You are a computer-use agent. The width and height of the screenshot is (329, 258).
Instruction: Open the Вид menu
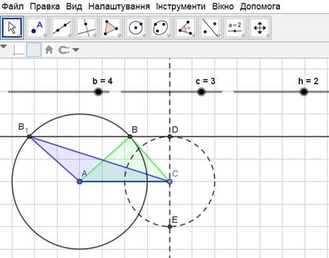tap(74, 6)
